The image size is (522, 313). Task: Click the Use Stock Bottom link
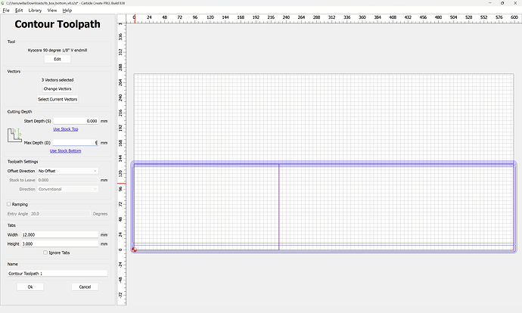64,150
